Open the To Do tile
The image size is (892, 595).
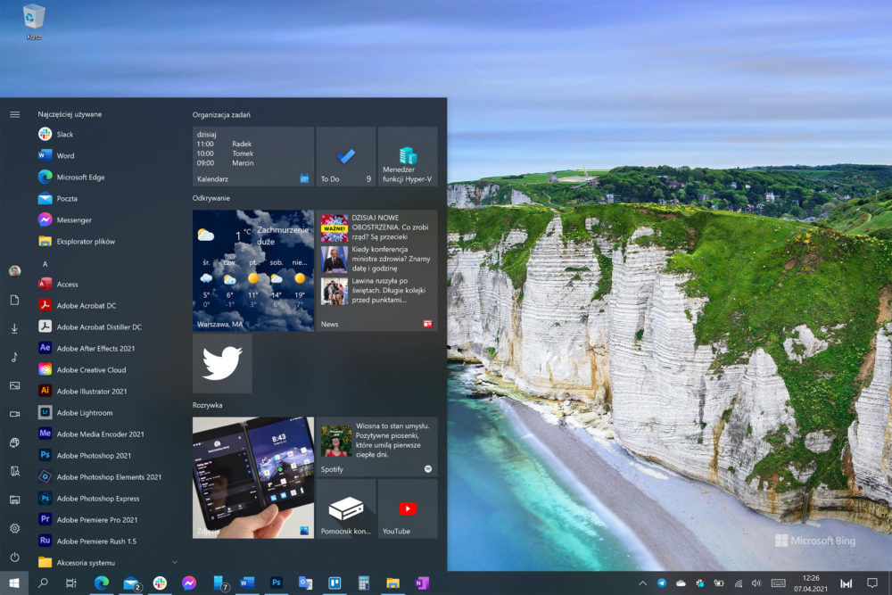(345, 156)
